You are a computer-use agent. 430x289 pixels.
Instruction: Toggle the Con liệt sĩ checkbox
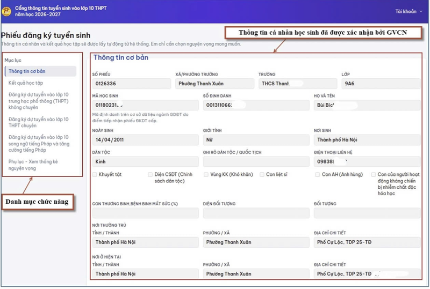(x=262, y=175)
